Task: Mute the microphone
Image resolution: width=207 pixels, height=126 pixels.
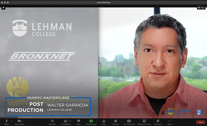Action: point(6,122)
